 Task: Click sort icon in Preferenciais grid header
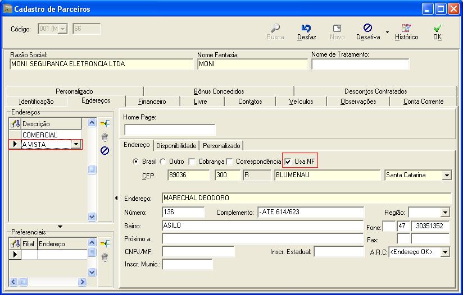[x=15, y=244]
